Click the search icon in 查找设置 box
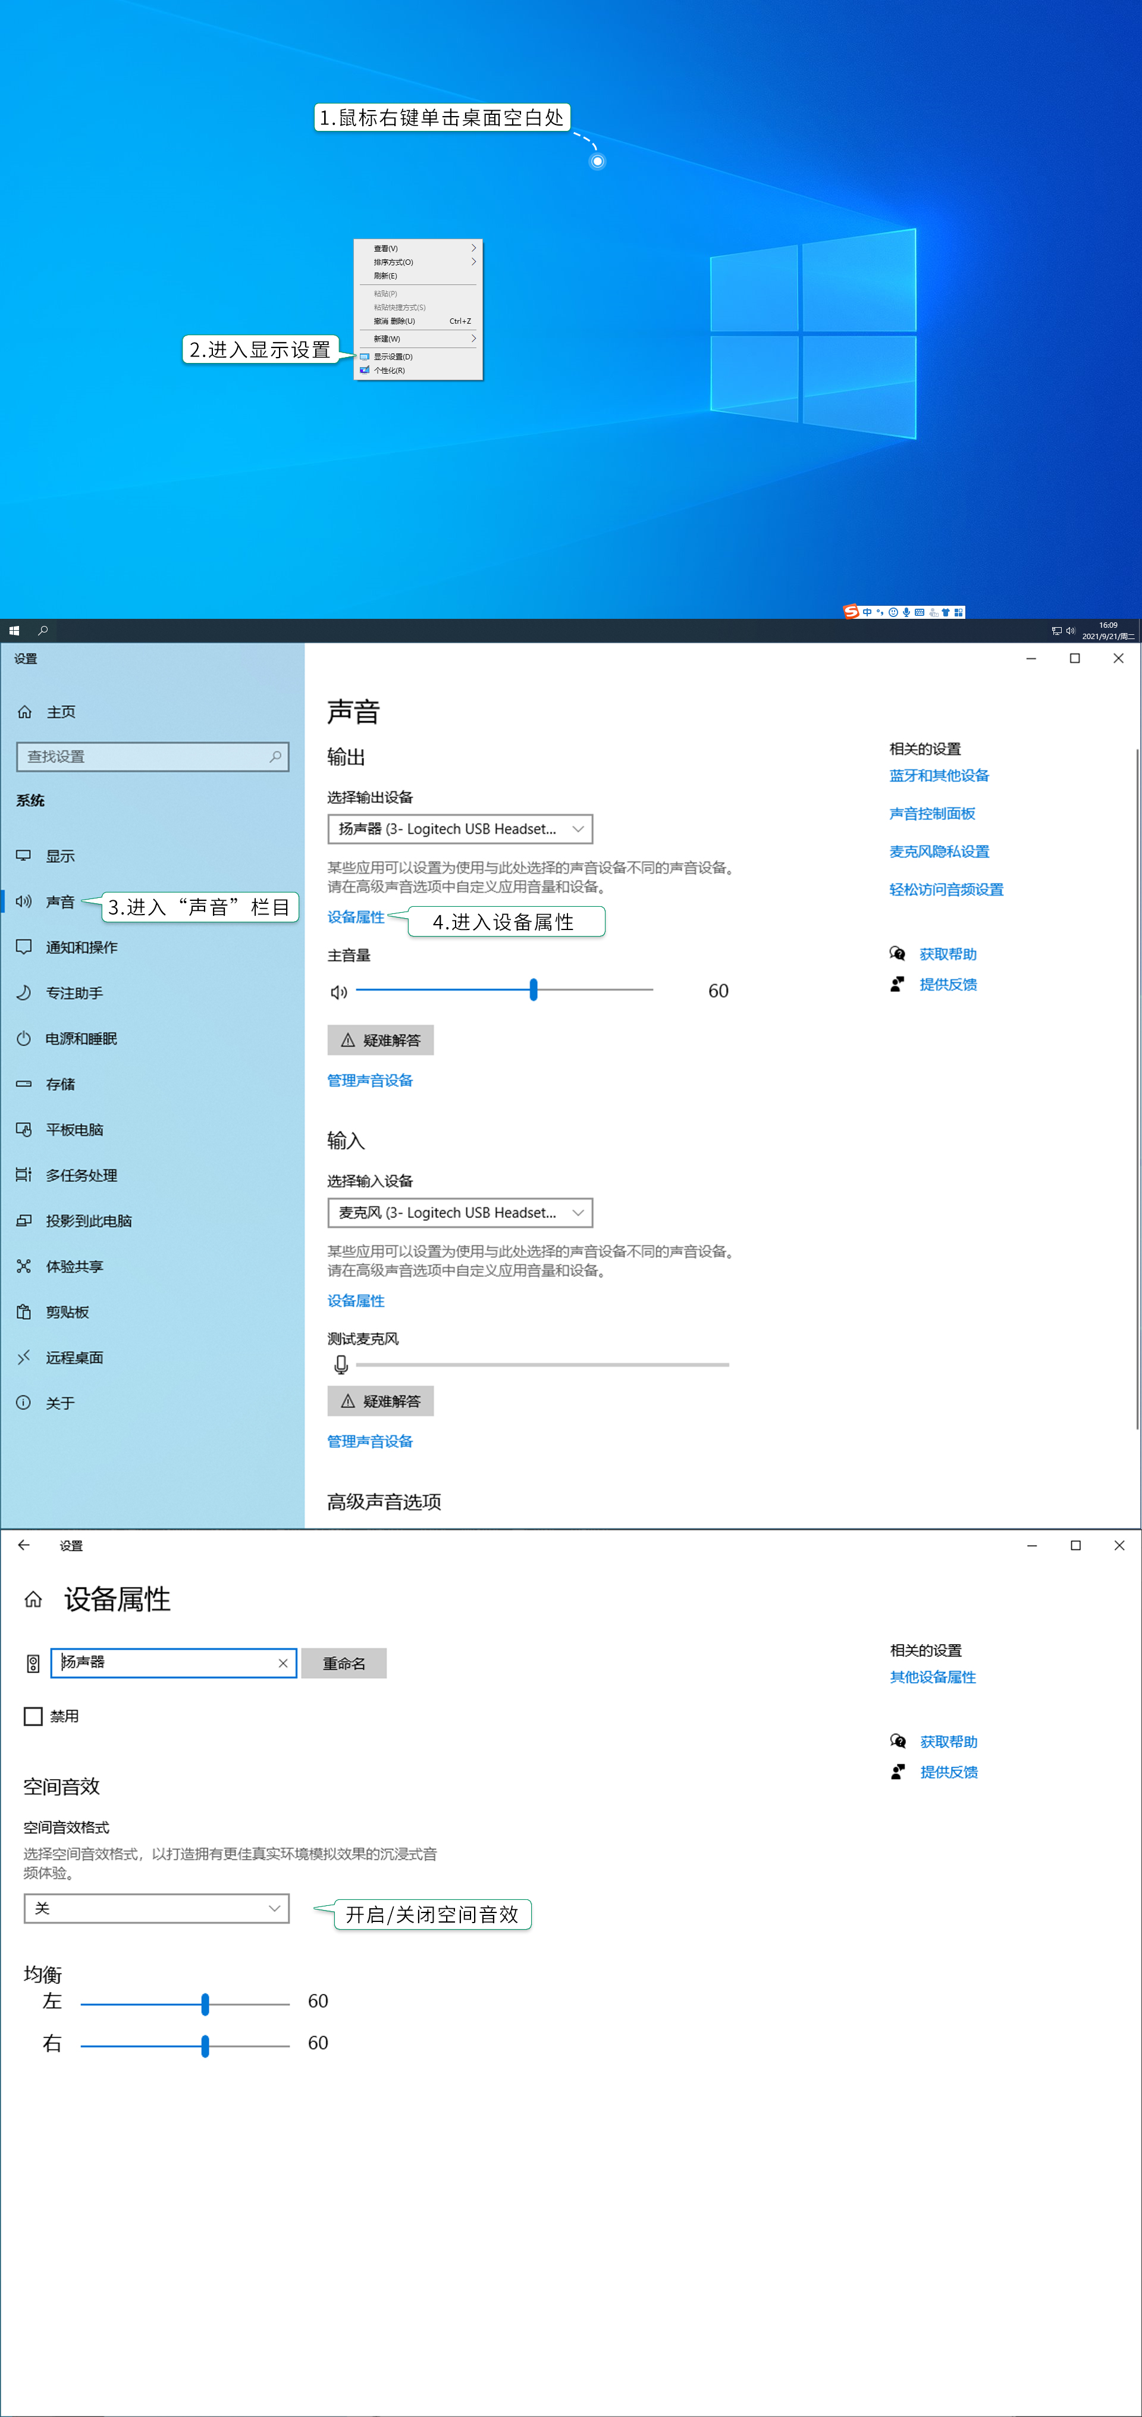The width and height of the screenshot is (1142, 2417). pyautogui.click(x=275, y=756)
